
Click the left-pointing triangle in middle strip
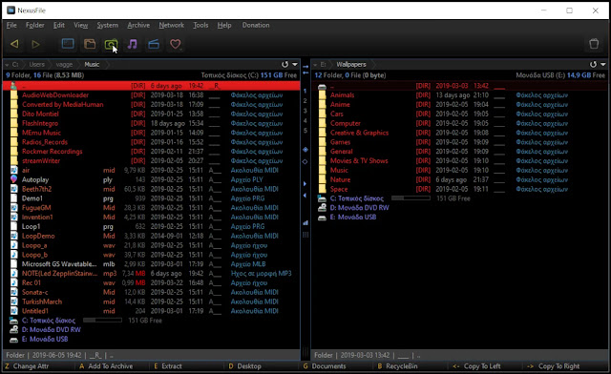click(305, 196)
